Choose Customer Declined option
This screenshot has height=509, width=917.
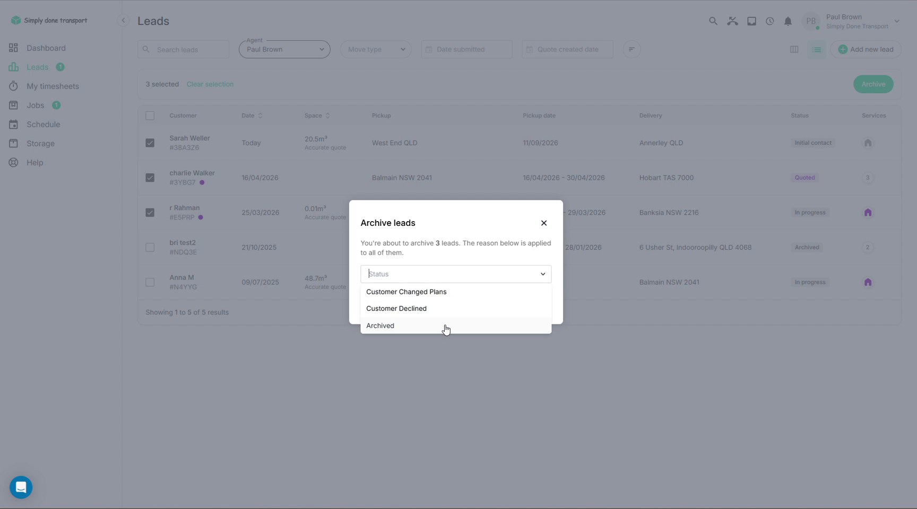click(x=456, y=309)
